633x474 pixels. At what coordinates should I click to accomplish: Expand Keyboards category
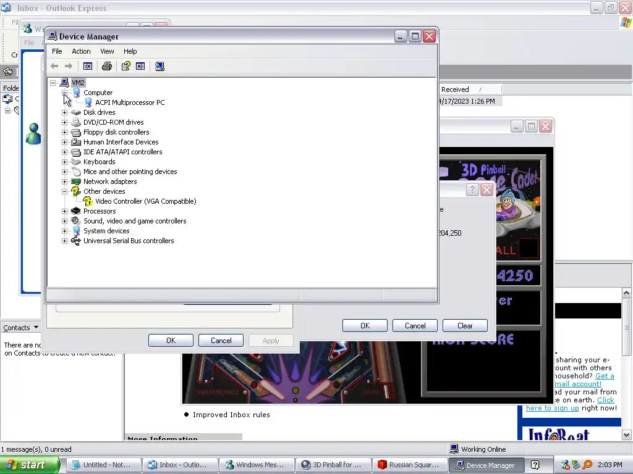pyautogui.click(x=64, y=162)
